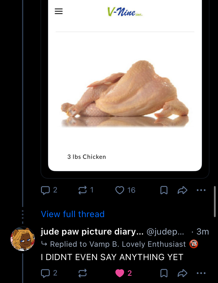Open jude paw picture diary's avatar
This screenshot has height=283, width=218.
pos(23,239)
